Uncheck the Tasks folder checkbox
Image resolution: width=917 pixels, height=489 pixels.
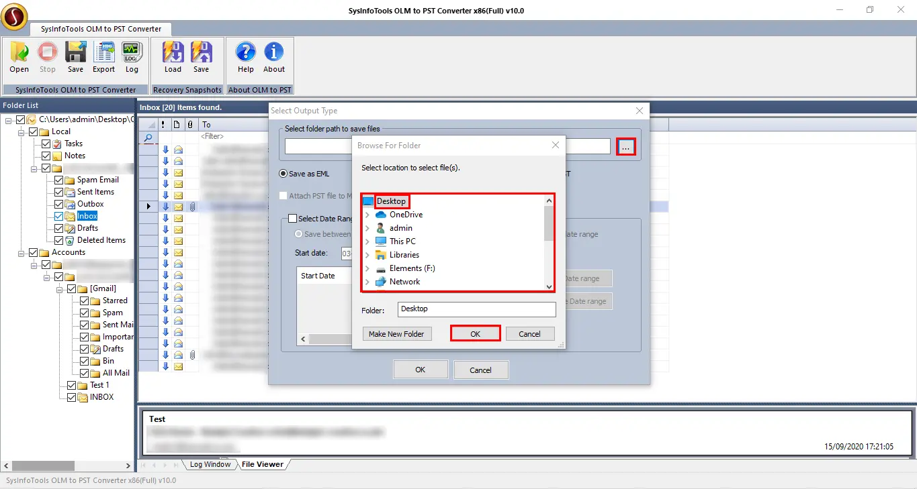click(x=46, y=144)
